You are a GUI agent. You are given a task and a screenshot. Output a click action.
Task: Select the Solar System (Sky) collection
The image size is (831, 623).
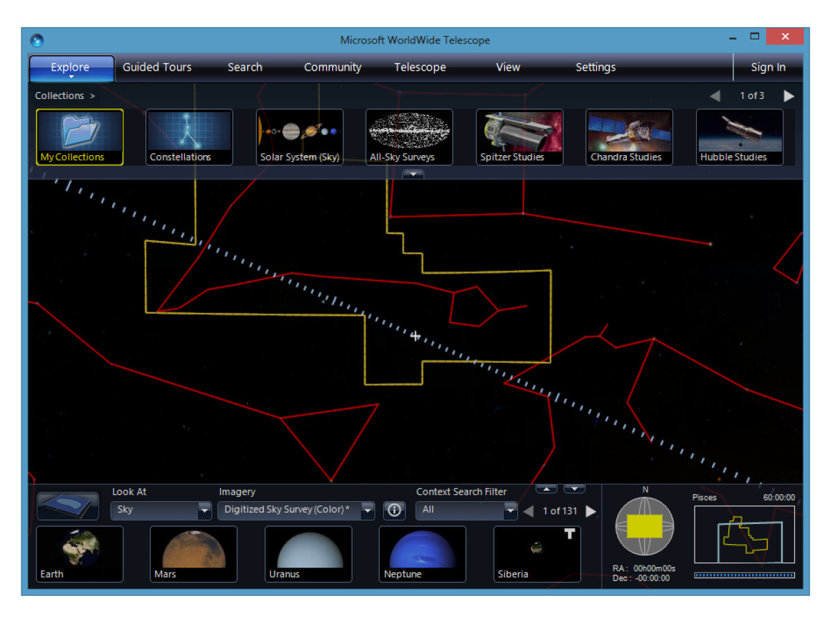299,136
